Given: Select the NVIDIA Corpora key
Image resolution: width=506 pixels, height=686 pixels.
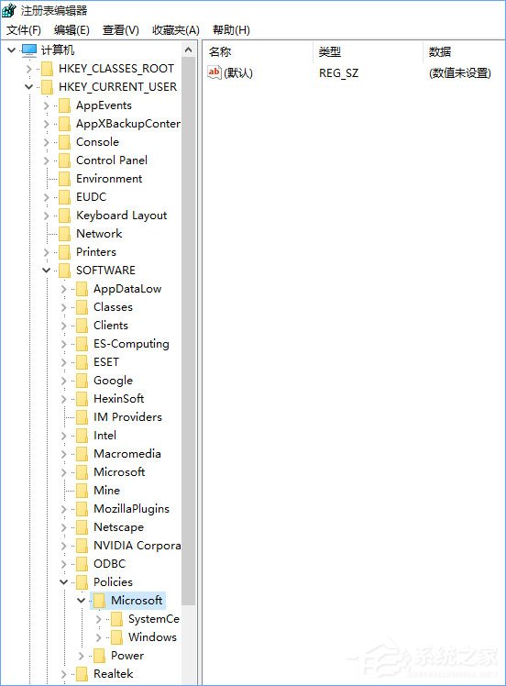Looking at the screenshot, I should tap(137, 546).
